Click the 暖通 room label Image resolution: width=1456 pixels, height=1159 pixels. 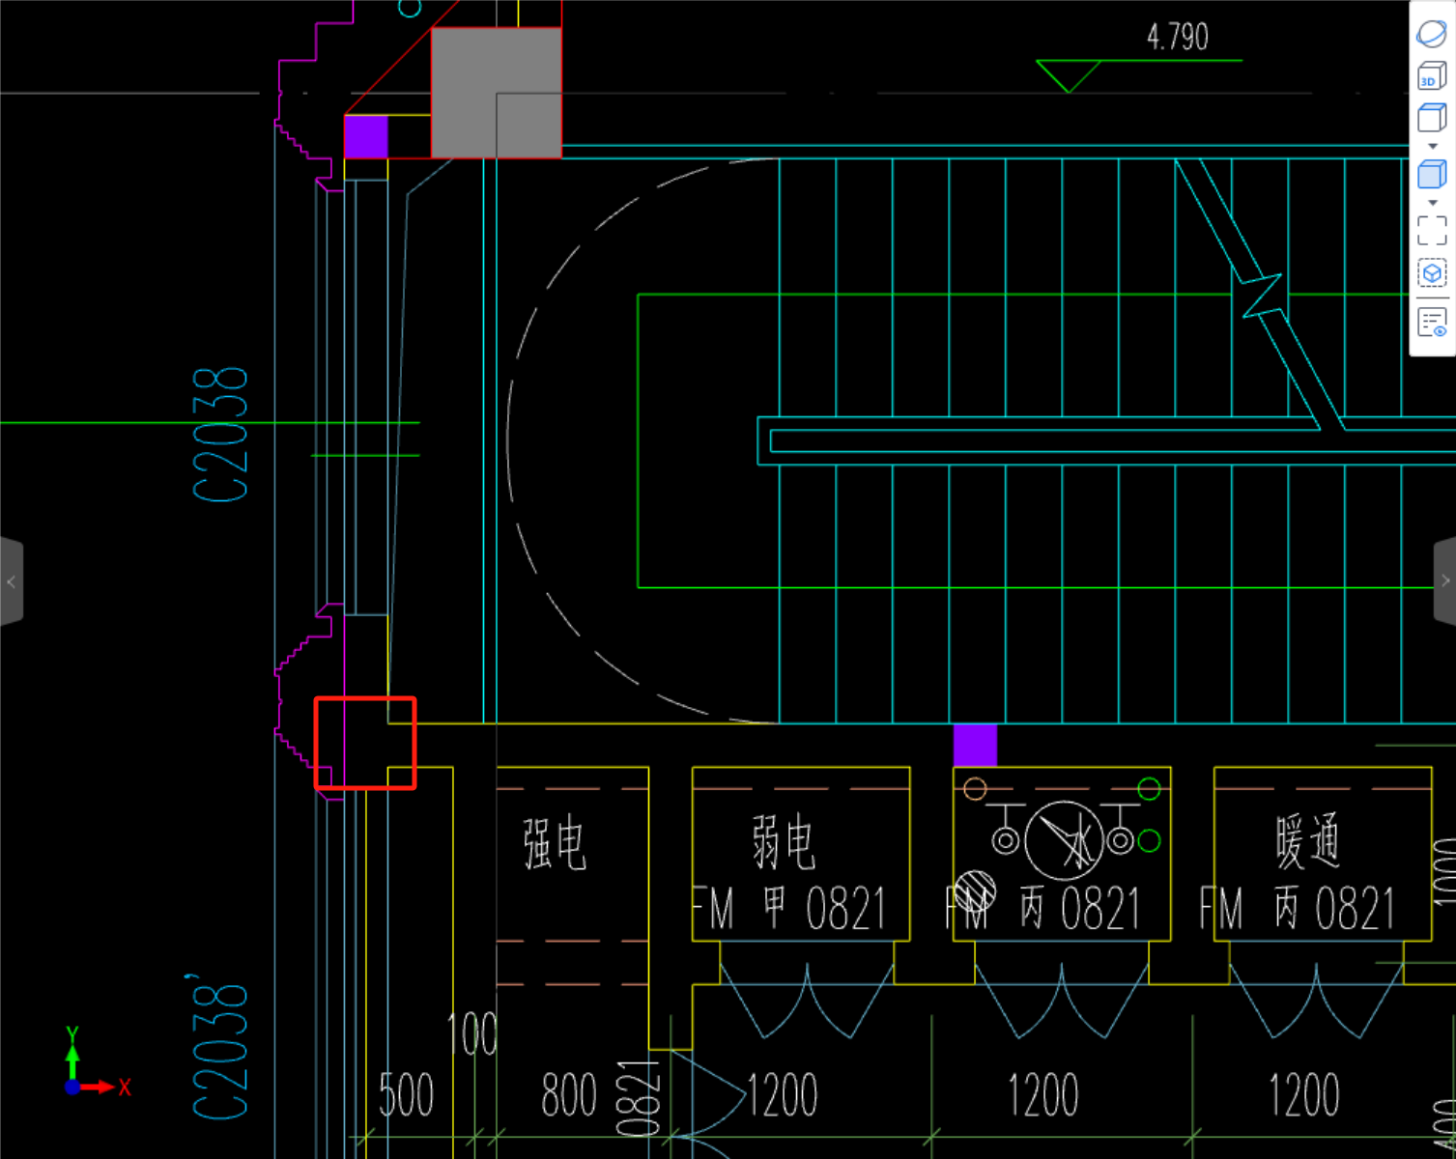point(1307,841)
